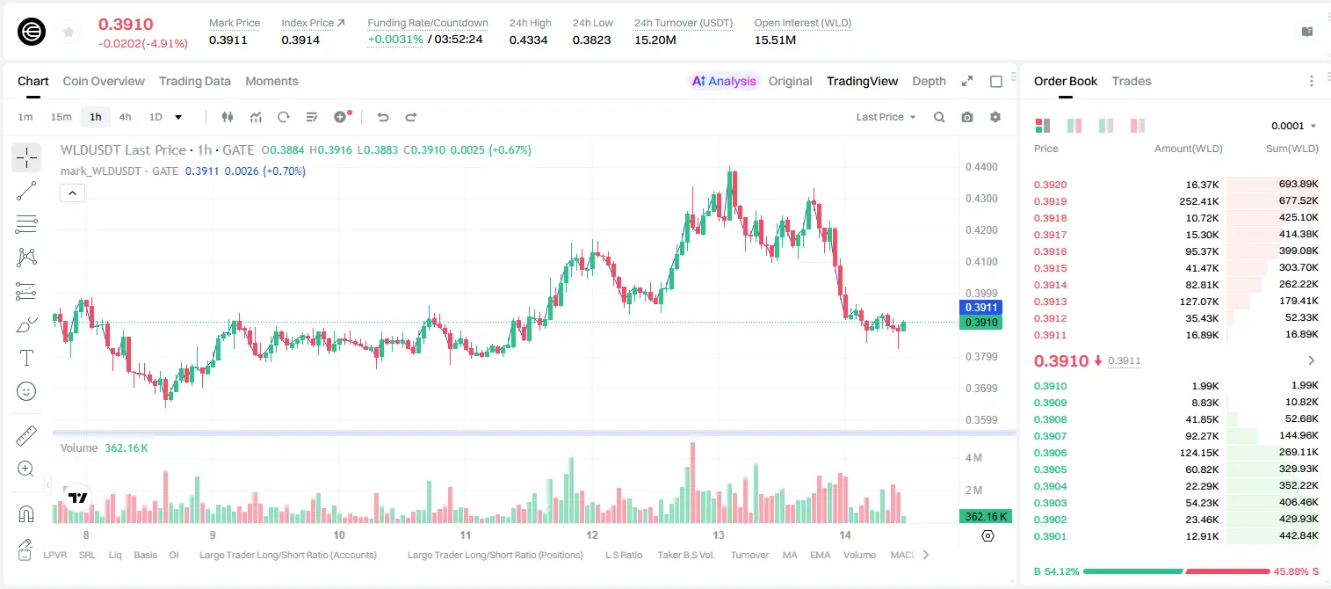This screenshot has height=589, width=1331.
Task: Open the Coin Overview tab
Action: [x=104, y=81]
